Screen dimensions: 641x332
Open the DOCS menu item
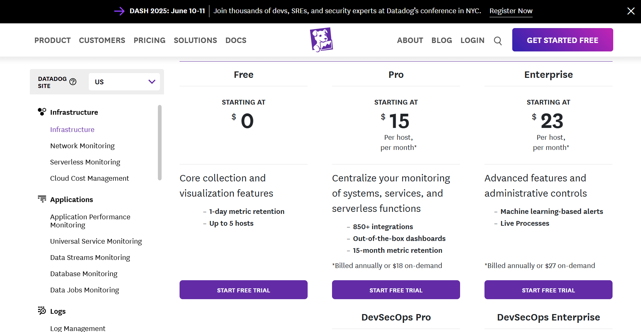point(236,40)
